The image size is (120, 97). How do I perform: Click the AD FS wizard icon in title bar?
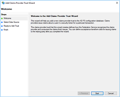click(3, 3)
